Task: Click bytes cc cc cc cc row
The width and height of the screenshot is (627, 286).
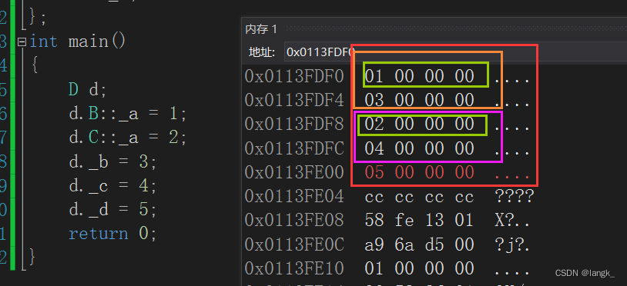Action: click(x=420, y=196)
